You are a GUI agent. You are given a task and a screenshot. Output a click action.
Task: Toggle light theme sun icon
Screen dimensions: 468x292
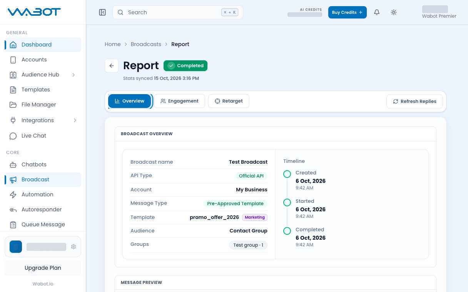point(394,12)
